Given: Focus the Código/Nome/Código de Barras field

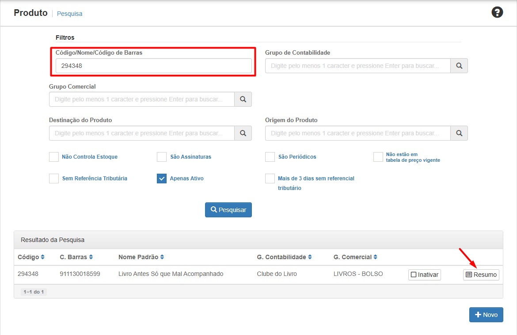Looking at the screenshot, I should [153, 66].
